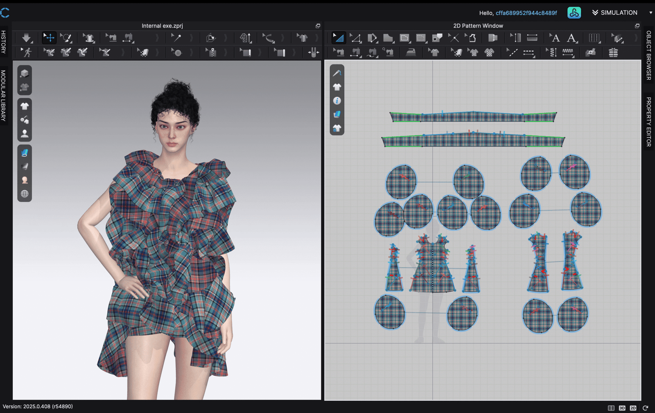Click the 3D layout button in status bar
The image size is (655, 413).
point(622,408)
